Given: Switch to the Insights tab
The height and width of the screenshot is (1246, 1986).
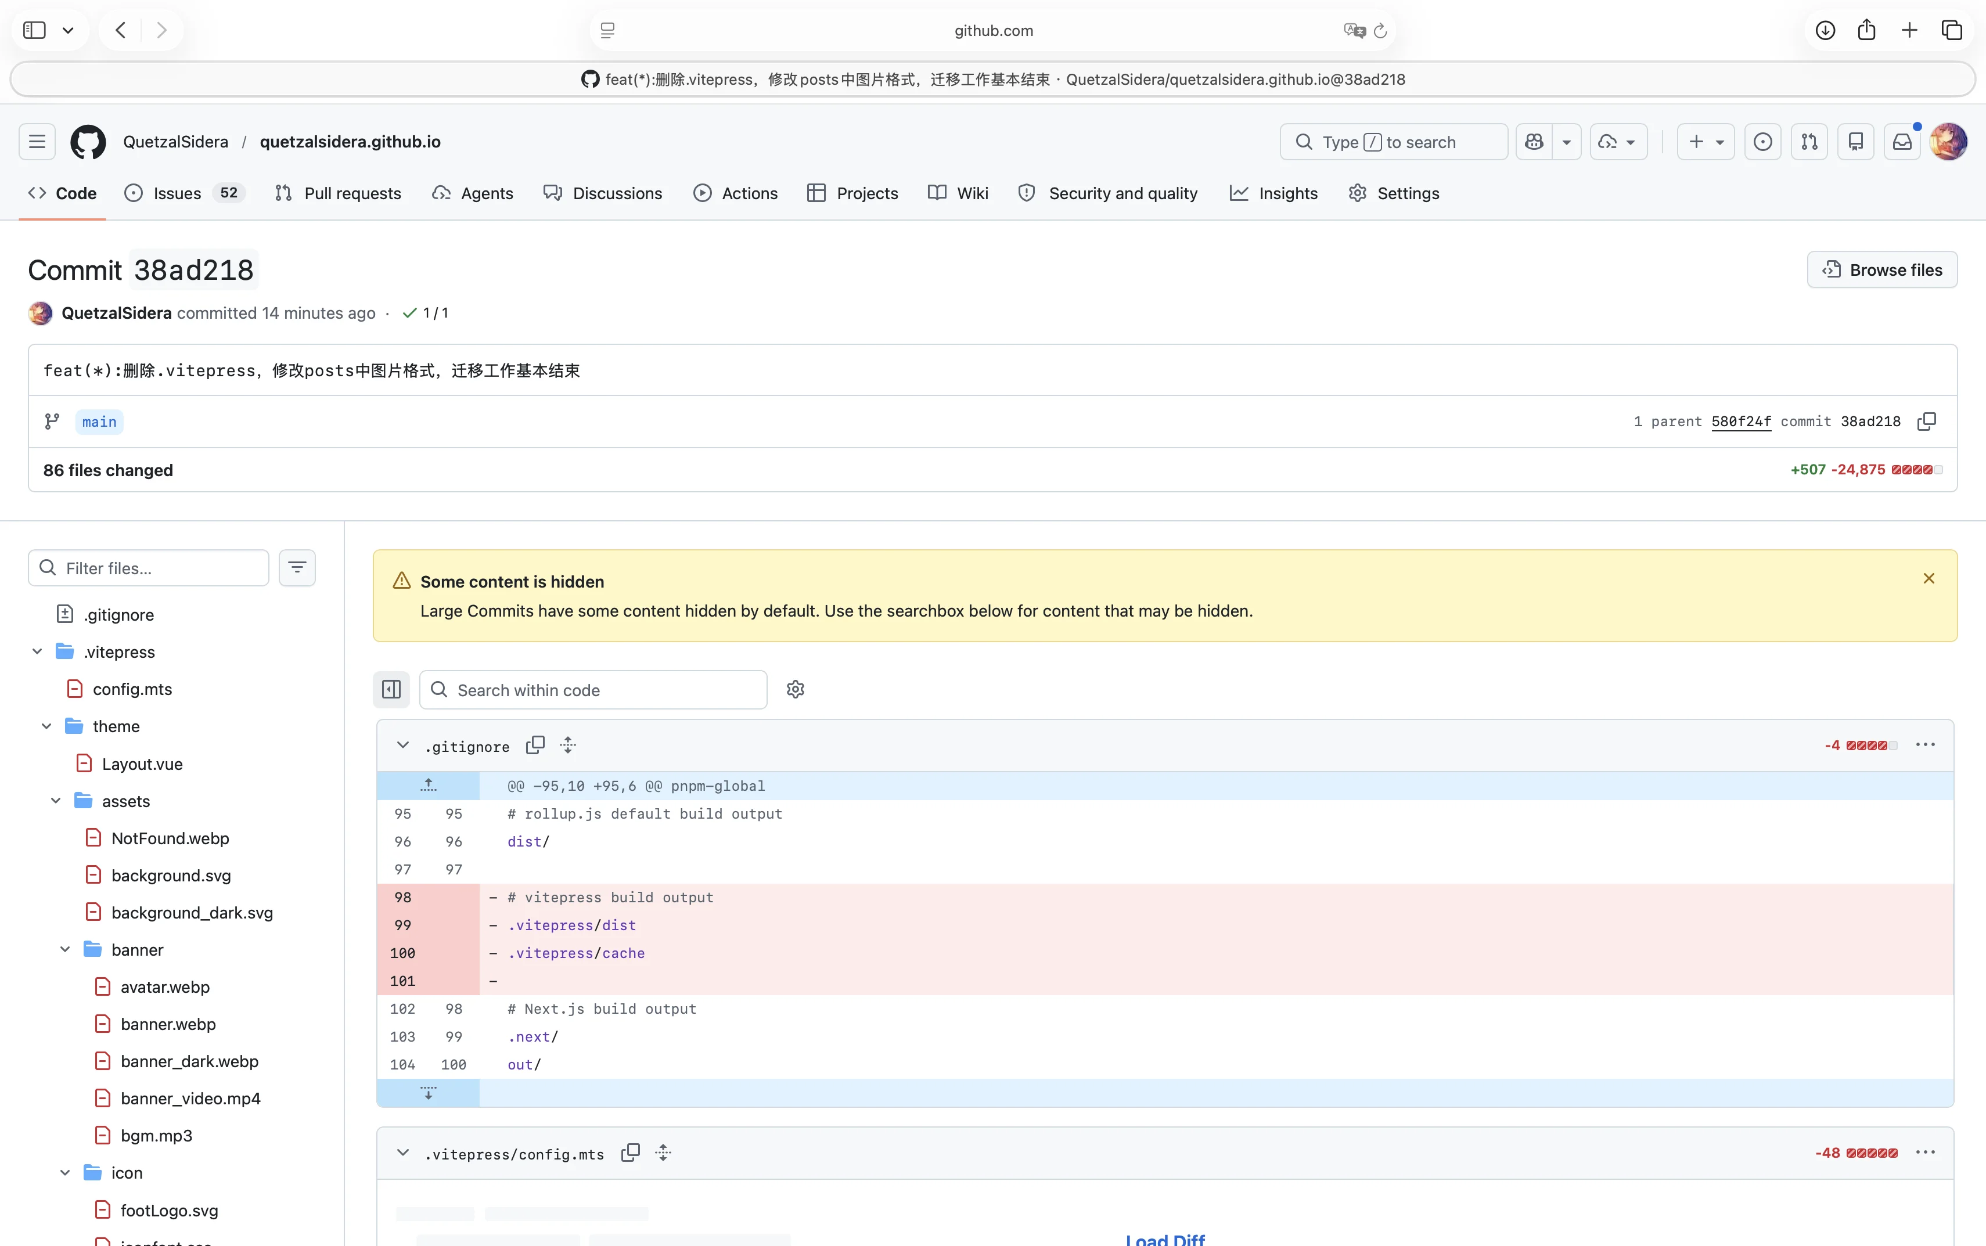Looking at the screenshot, I should [x=1274, y=193].
